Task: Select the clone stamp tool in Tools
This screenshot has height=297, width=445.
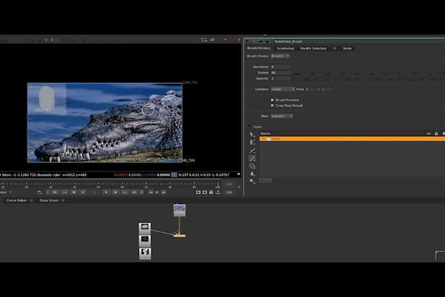Action: [x=253, y=166]
